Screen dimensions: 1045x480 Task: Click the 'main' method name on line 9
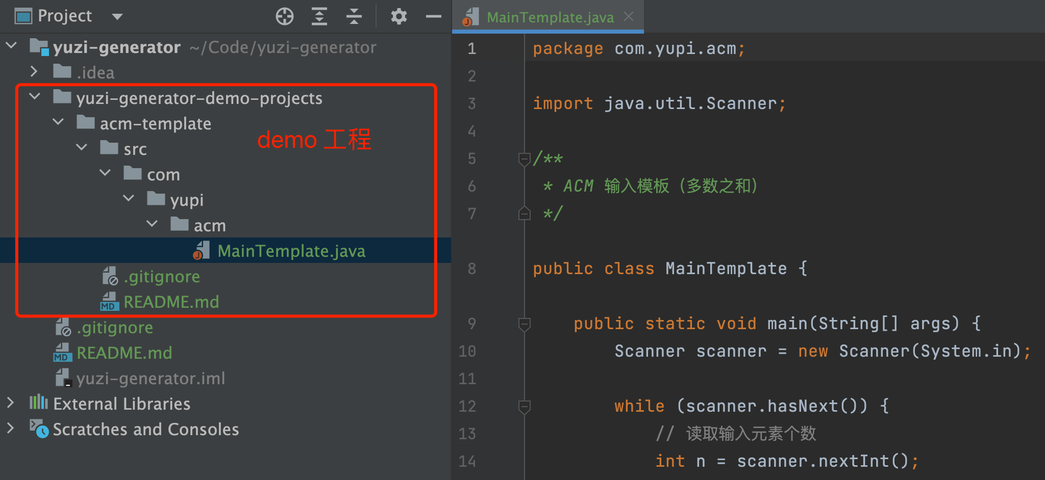(x=788, y=324)
